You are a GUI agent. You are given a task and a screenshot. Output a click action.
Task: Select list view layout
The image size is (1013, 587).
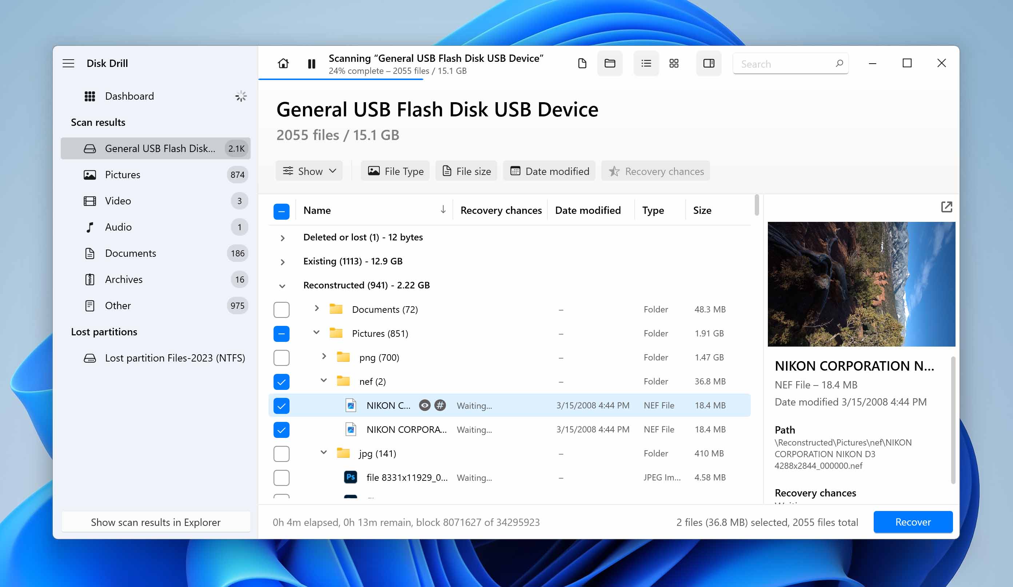pyautogui.click(x=646, y=64)
